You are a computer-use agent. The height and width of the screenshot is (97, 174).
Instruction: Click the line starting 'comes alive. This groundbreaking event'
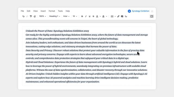pos(72,39)
